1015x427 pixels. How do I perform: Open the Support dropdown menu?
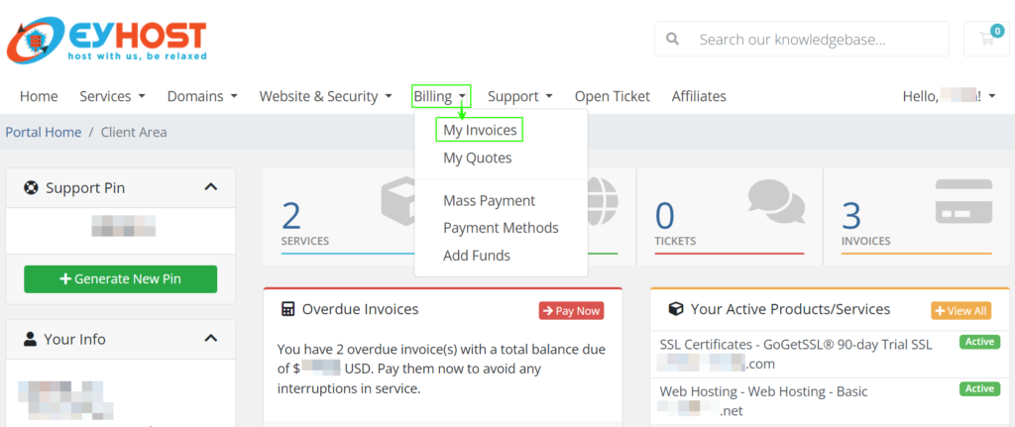[x=519, y=96]
